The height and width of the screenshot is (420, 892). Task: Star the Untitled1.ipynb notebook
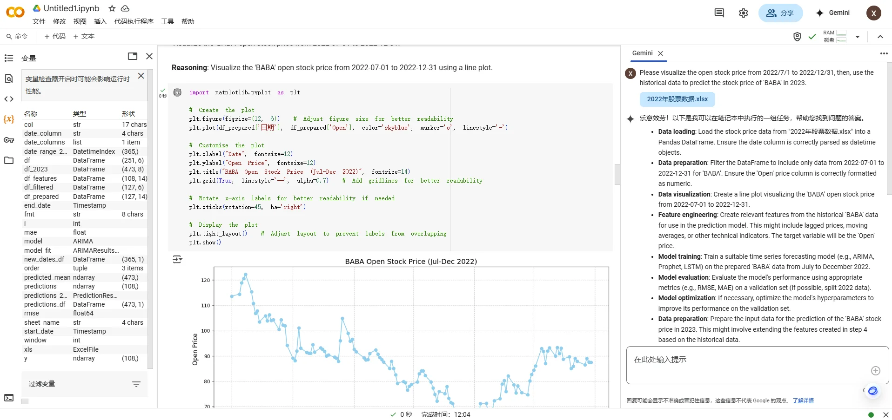click(112, 8)
